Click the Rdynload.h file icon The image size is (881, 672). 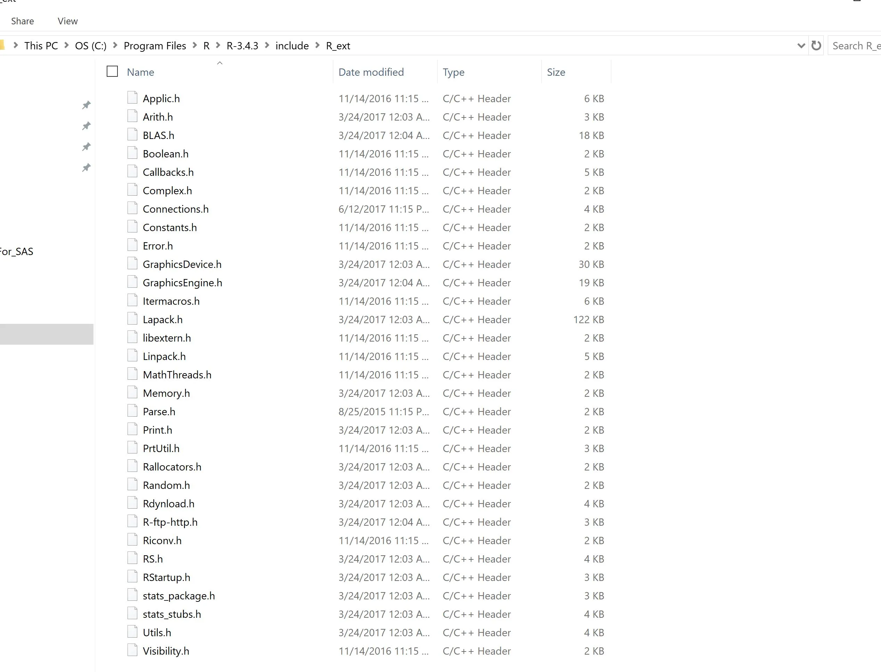pyautogui.click(x=132, y=503)
